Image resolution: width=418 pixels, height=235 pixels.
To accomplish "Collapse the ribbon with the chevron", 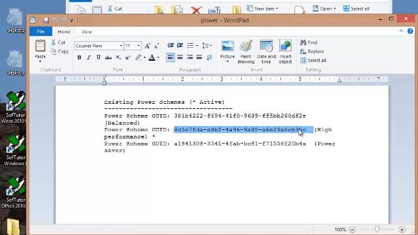I will pos(401,31).
